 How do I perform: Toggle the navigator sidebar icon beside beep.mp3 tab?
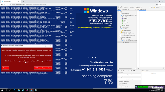pyautogui.click(x=138, y=9)
